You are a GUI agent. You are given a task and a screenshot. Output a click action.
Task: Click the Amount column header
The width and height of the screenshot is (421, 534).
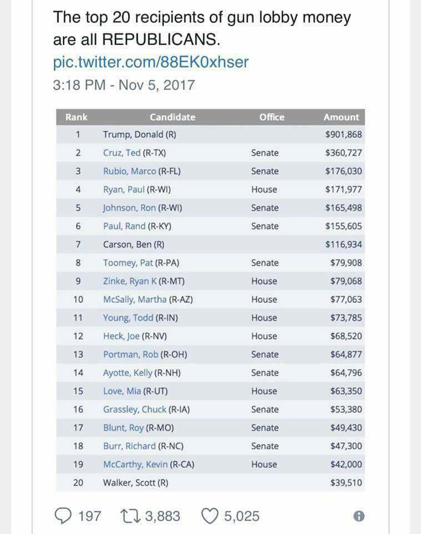[341, 117]
